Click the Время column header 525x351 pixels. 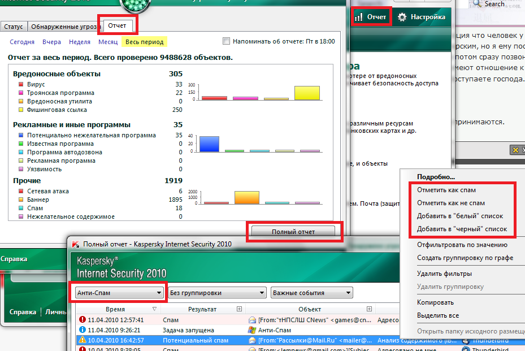(115, 309)
